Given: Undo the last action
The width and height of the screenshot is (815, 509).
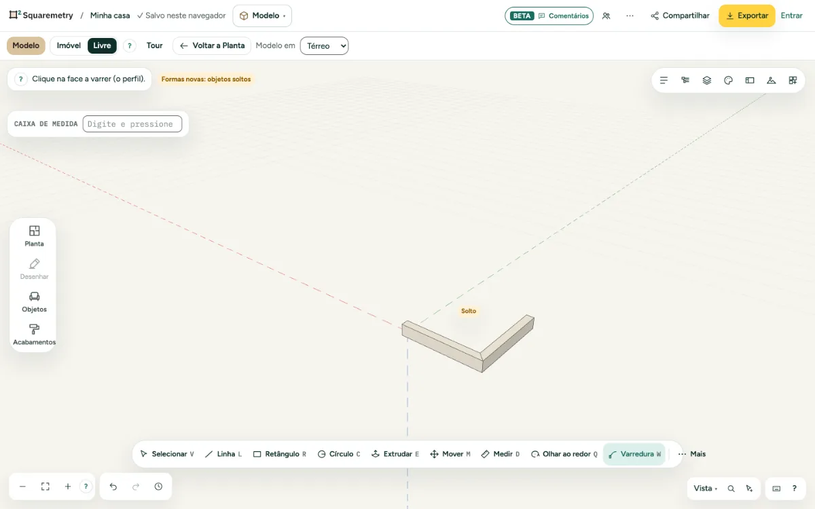Looking at the screenshot, I should 113,487.
